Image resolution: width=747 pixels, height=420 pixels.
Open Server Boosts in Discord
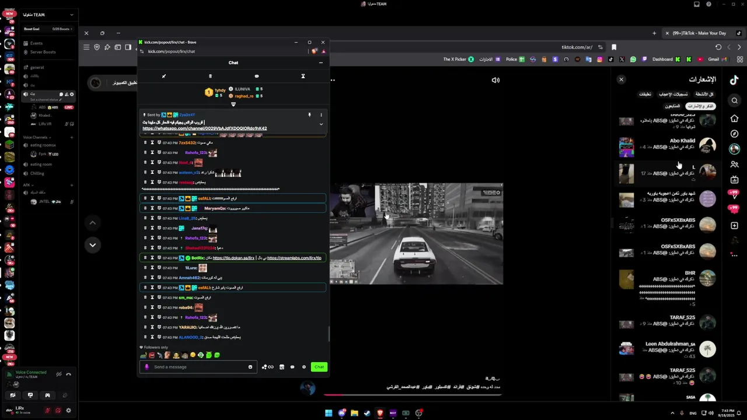[43, 52]
